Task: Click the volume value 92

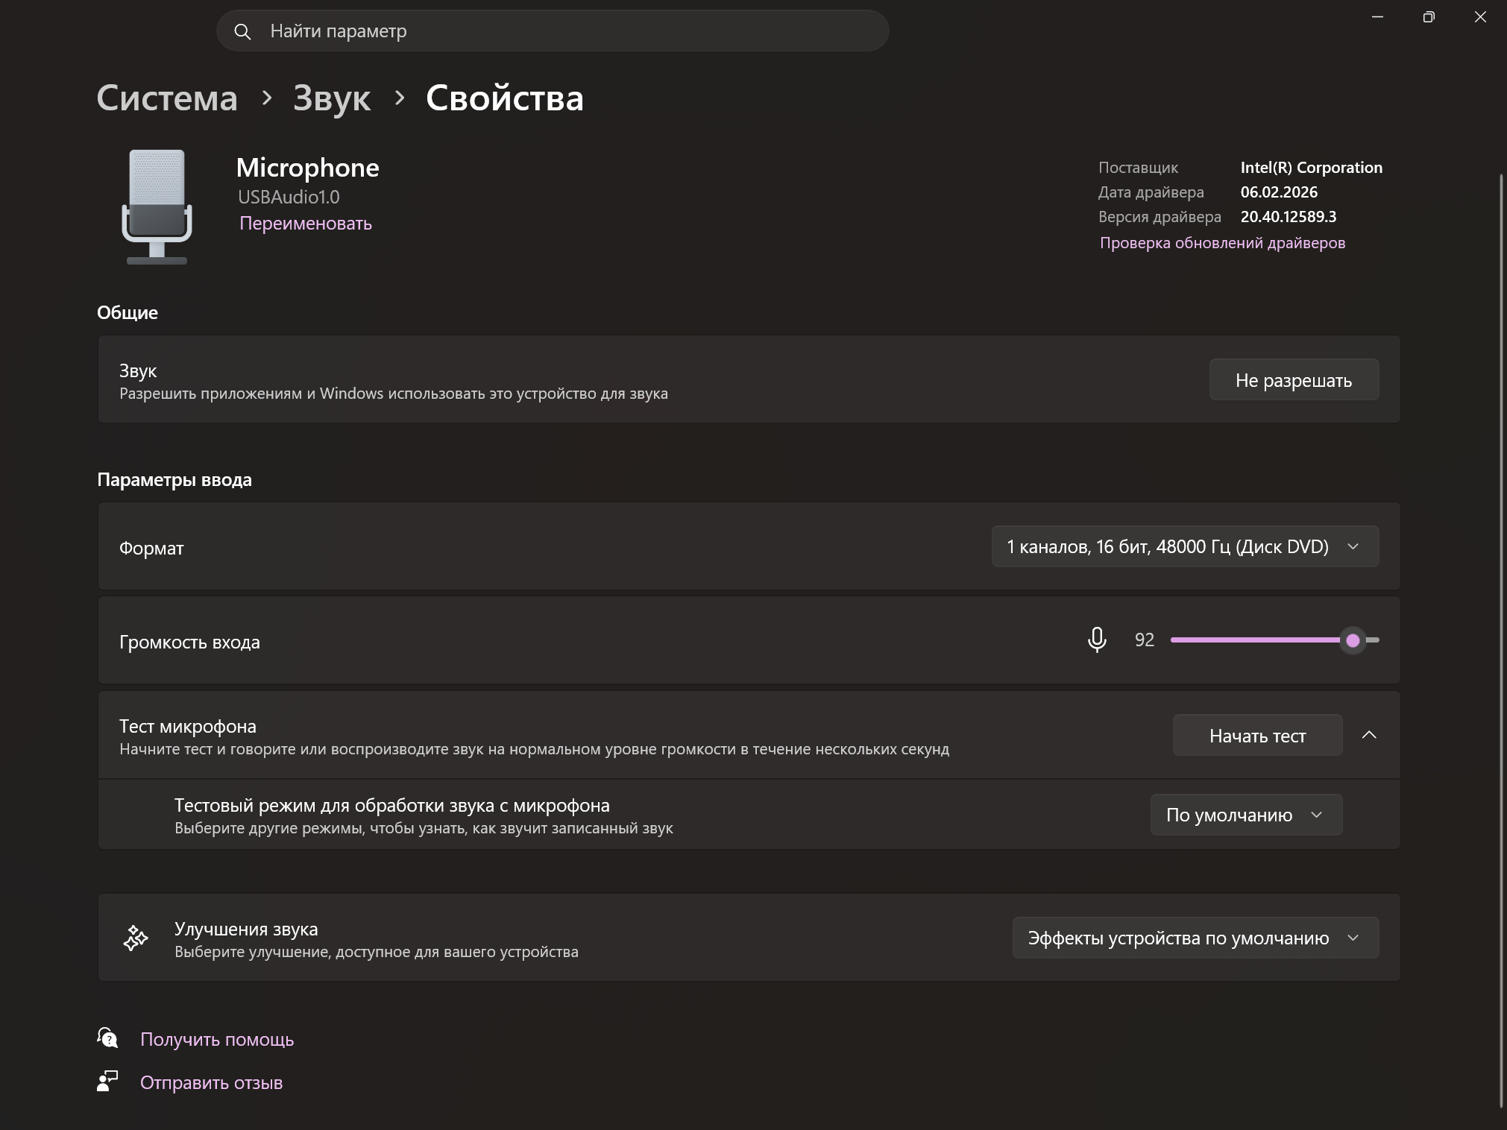Action: click(1145, 640)
